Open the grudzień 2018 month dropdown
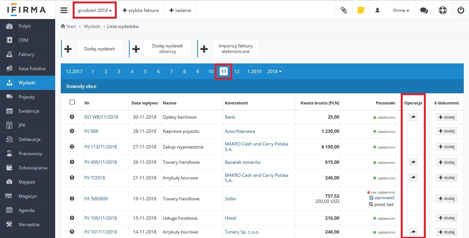Image resolution: width=469 pixels, height=238 pixels. (x=95, y=10)
